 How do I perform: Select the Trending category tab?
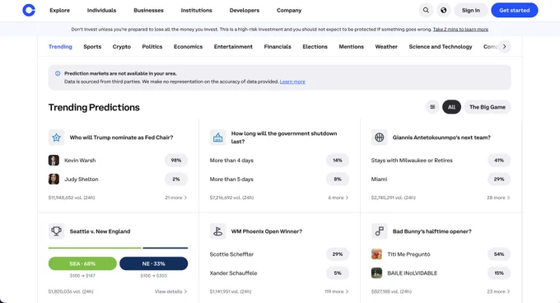pos(60,47)
